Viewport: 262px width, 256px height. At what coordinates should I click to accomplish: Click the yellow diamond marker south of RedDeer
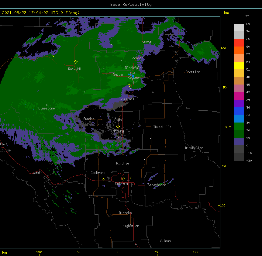tap(129, 85)
